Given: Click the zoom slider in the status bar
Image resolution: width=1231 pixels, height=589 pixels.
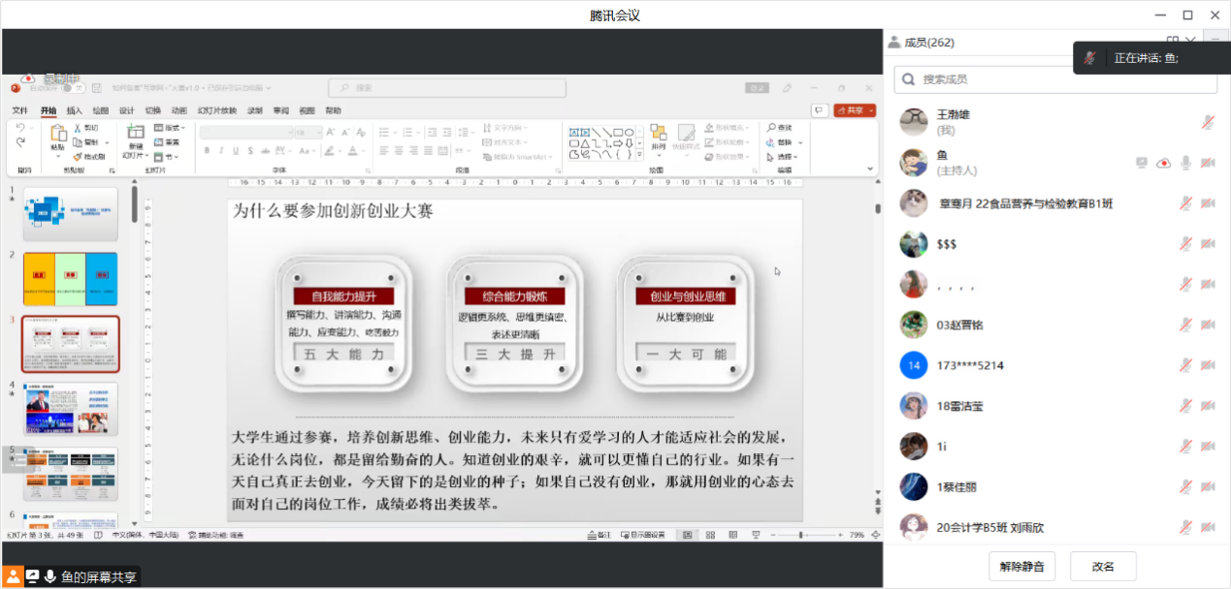Looking at the screenshot, I should click(801, 535).
